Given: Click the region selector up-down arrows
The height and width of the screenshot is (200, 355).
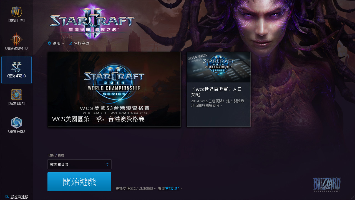Looking at the screenshot, I should point(107,164).
